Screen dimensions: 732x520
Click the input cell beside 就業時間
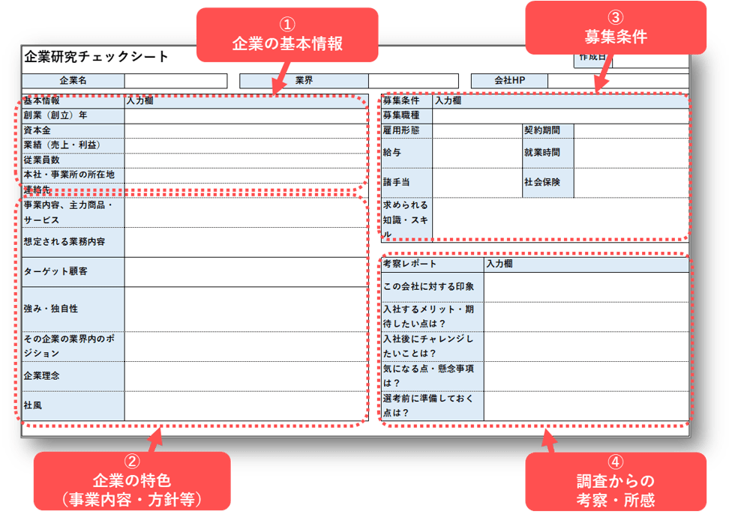click(631, 153)
